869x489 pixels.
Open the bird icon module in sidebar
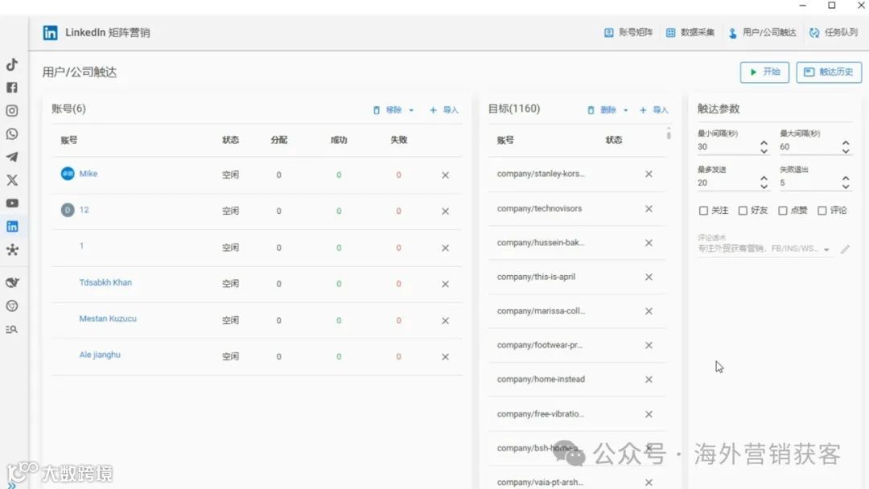coord(12,282)
